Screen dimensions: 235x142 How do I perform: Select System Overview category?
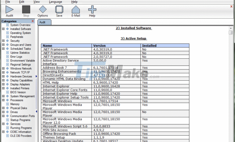tap(20, 25)
